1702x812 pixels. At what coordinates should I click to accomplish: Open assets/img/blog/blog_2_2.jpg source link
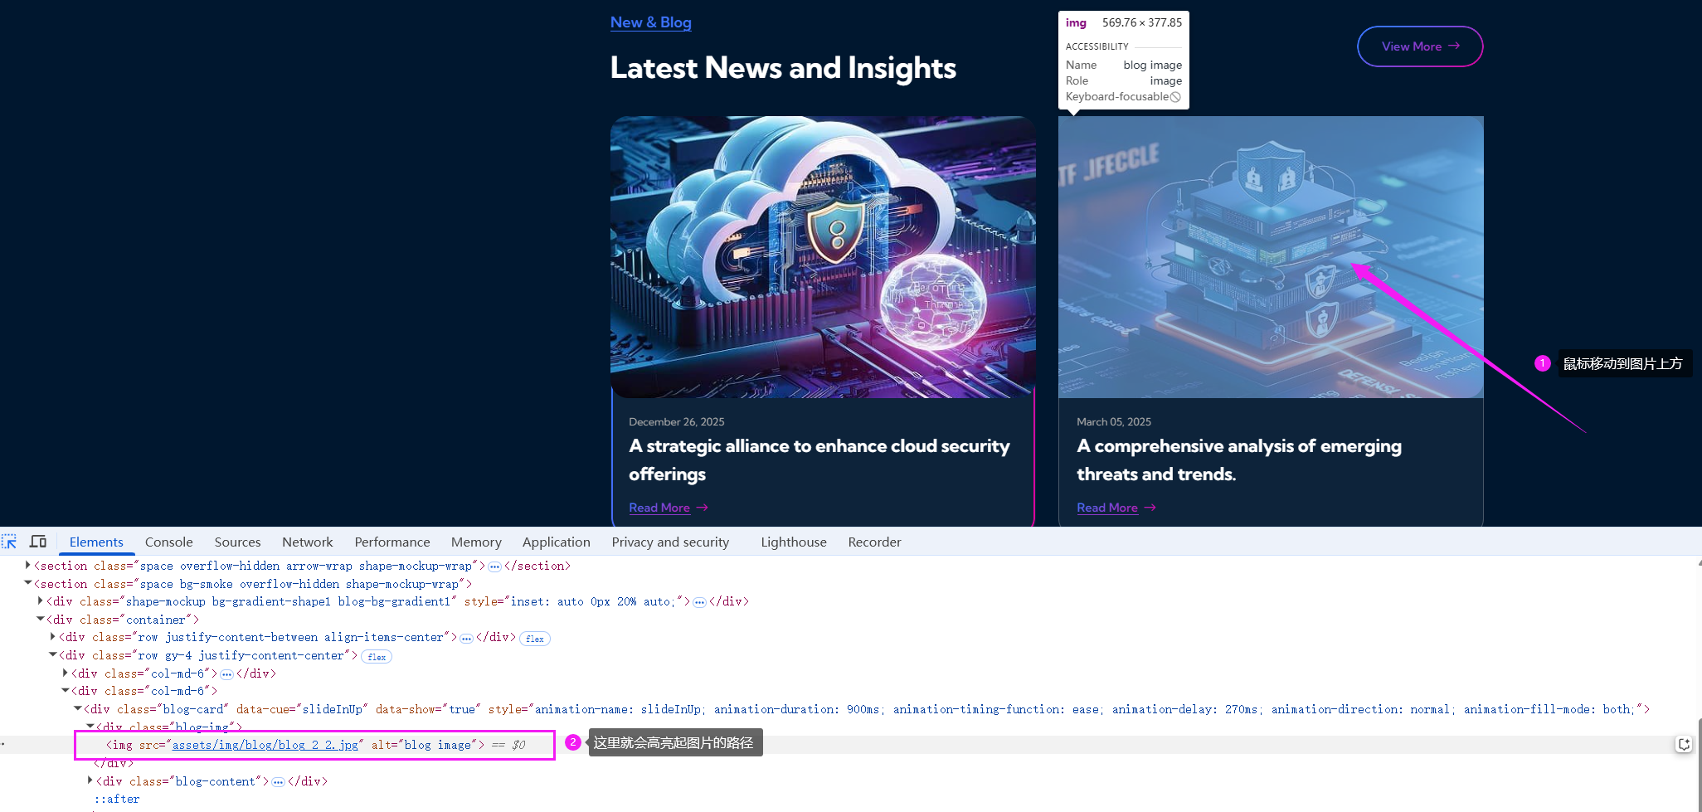[x=265, y=745]
